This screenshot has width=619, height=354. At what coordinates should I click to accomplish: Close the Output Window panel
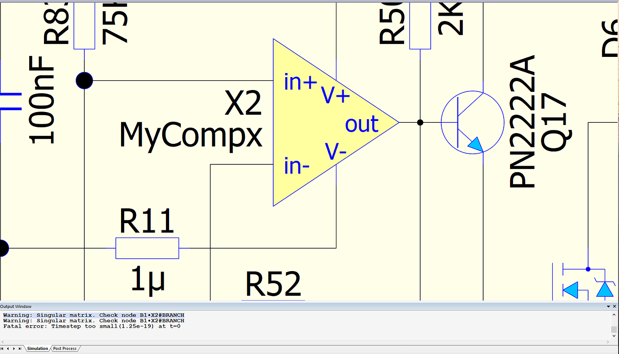tap(615, 307)
